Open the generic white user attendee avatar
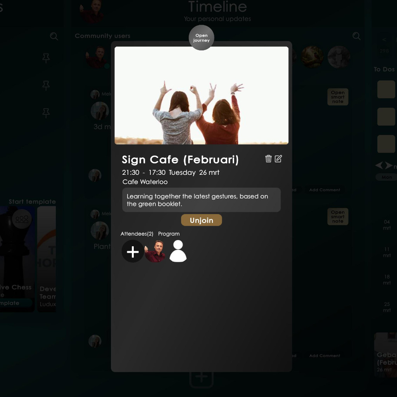Screen dimensions: 397x397 pyautogui.click(x=178, y=251)
